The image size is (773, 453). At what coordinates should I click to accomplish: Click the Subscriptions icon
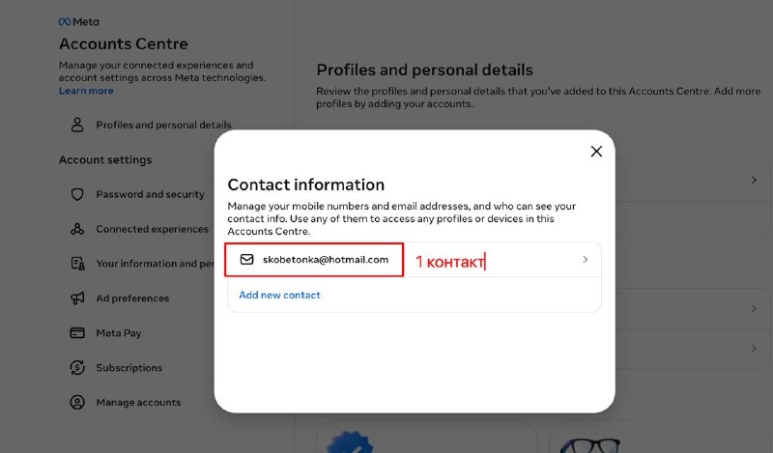77,368
